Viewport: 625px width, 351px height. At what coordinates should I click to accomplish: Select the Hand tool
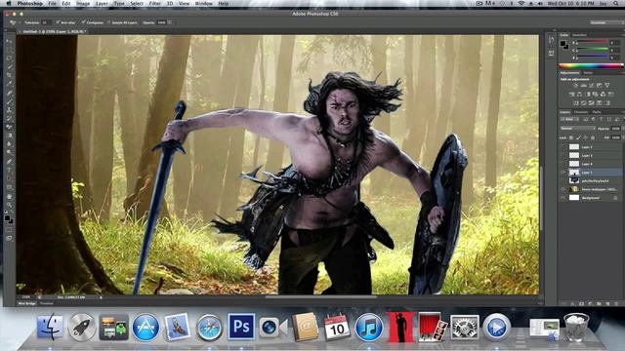(x=9, y=196)
